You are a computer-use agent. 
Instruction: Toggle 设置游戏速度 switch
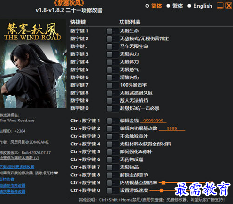click(112, 190)
